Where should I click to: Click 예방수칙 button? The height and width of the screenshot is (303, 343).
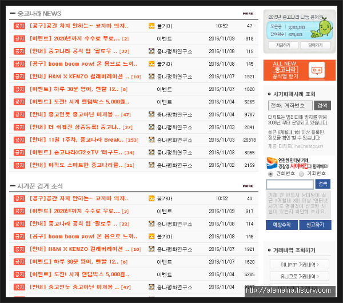pyautogui.click(x=282, y=225)
